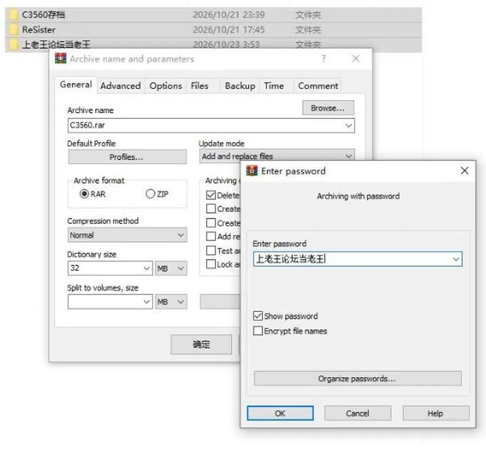Viewport: 486px width, 454px height.
Task: Expand the Enter password history dropdown arrow
Action: pyautogui.click(x=456, y=259)
